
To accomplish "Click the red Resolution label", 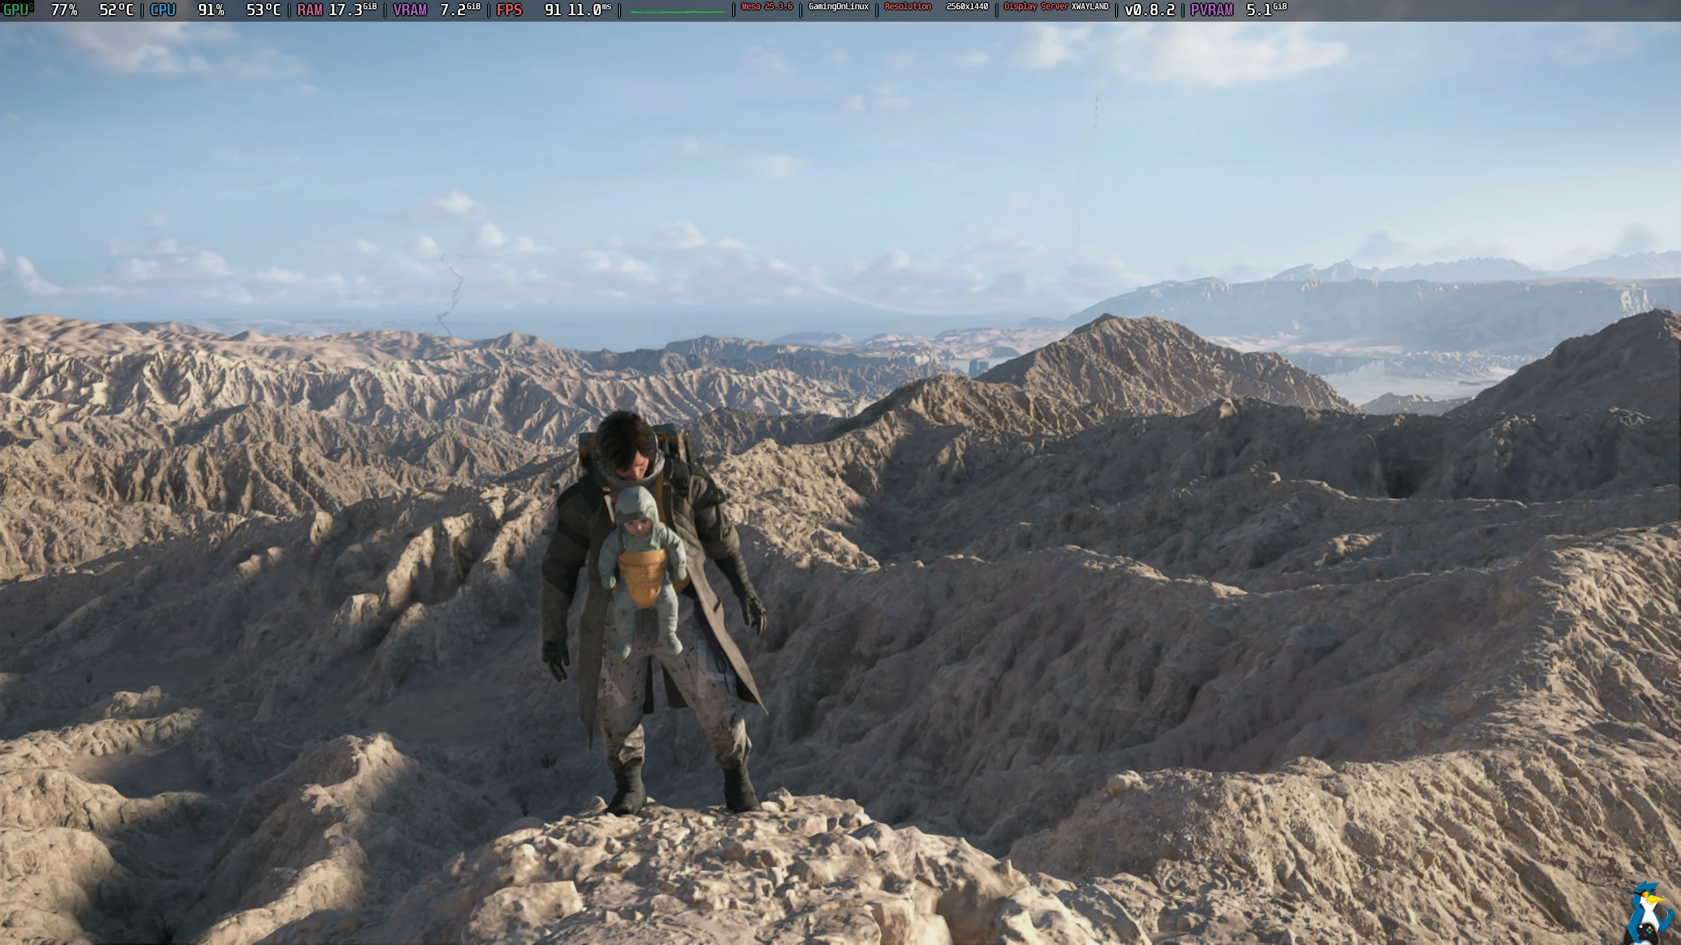I will [x=908, y=7].
